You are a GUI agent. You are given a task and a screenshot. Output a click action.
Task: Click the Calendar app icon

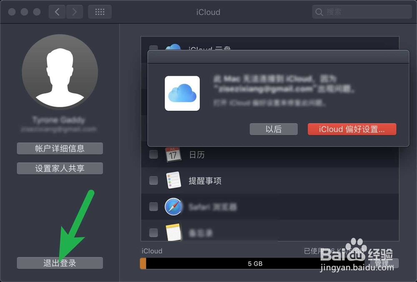(173, 154)
